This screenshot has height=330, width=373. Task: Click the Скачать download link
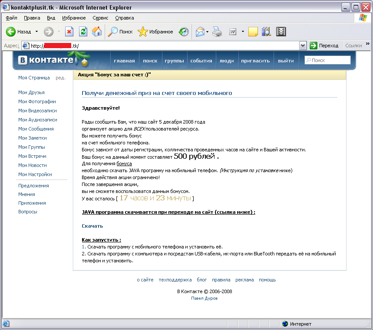click(x=92, y=226)
